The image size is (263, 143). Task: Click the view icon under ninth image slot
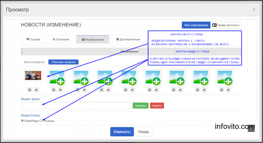[222, 90]
